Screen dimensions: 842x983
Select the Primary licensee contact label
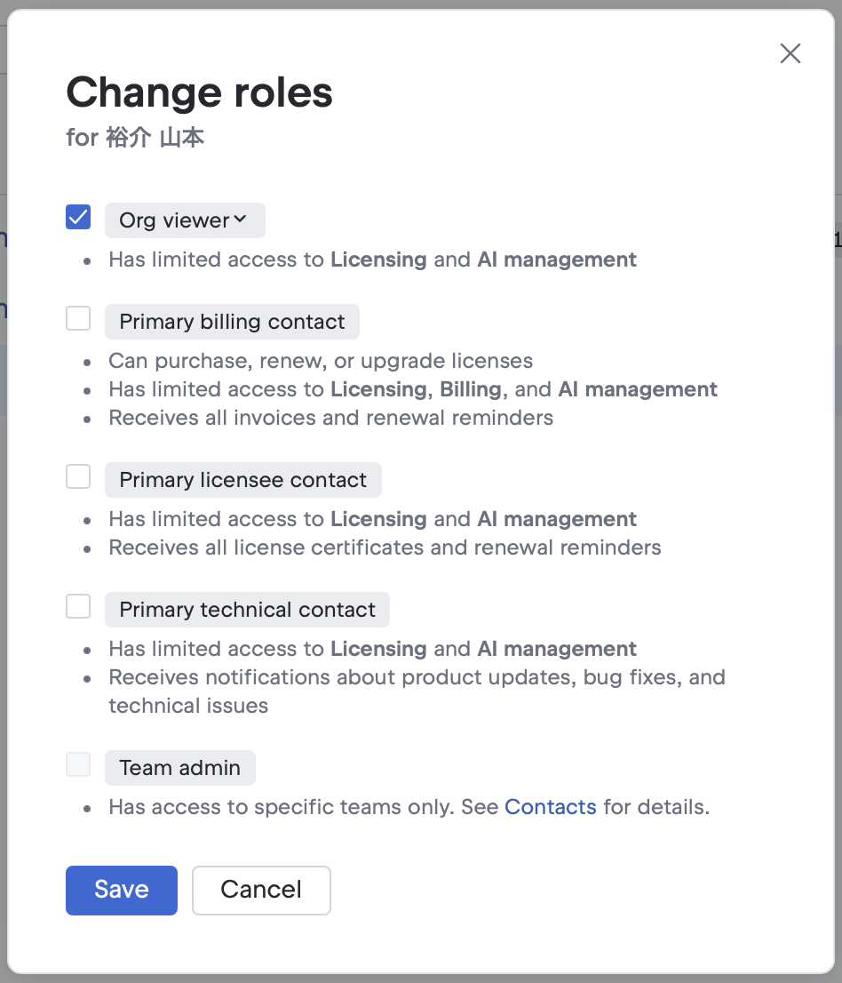pos(242,480)
